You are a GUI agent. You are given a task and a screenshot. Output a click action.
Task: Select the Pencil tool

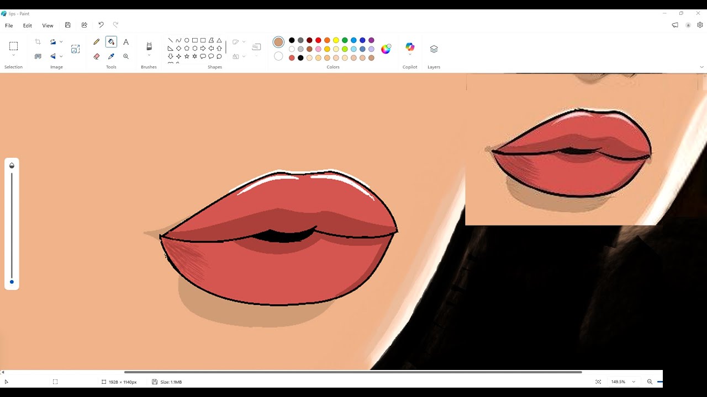[97, 42]
